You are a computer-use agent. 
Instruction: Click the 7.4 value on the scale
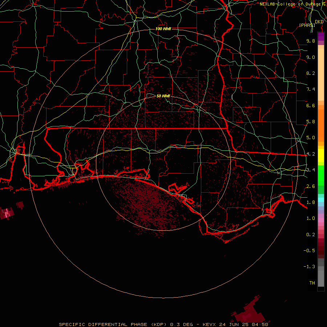tap(311, 89)
